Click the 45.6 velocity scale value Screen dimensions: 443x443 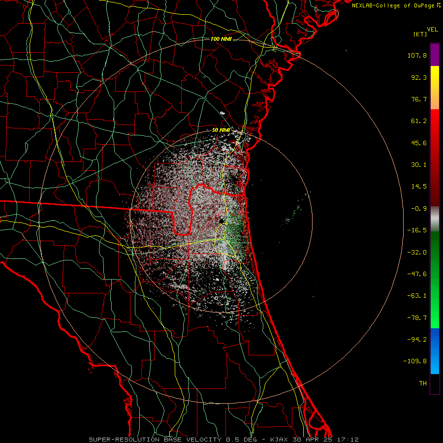click(x=419, y=143)
